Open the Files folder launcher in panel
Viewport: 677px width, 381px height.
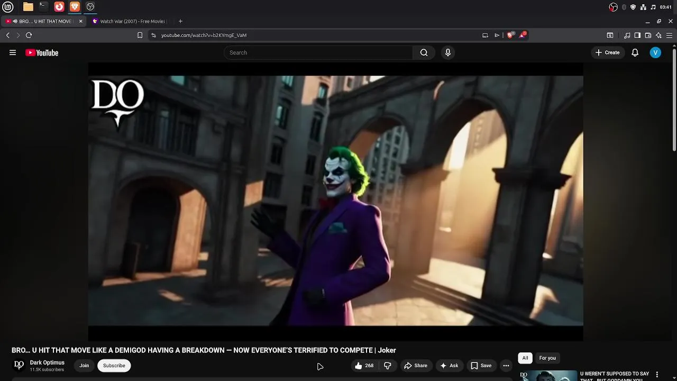(x=28, y=7)
